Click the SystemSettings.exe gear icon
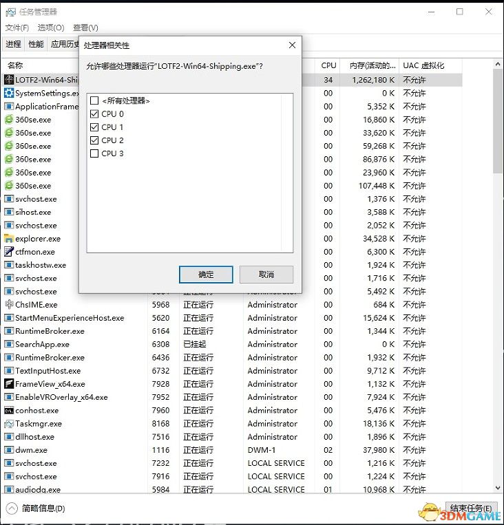504x525 pixels. 9,93
